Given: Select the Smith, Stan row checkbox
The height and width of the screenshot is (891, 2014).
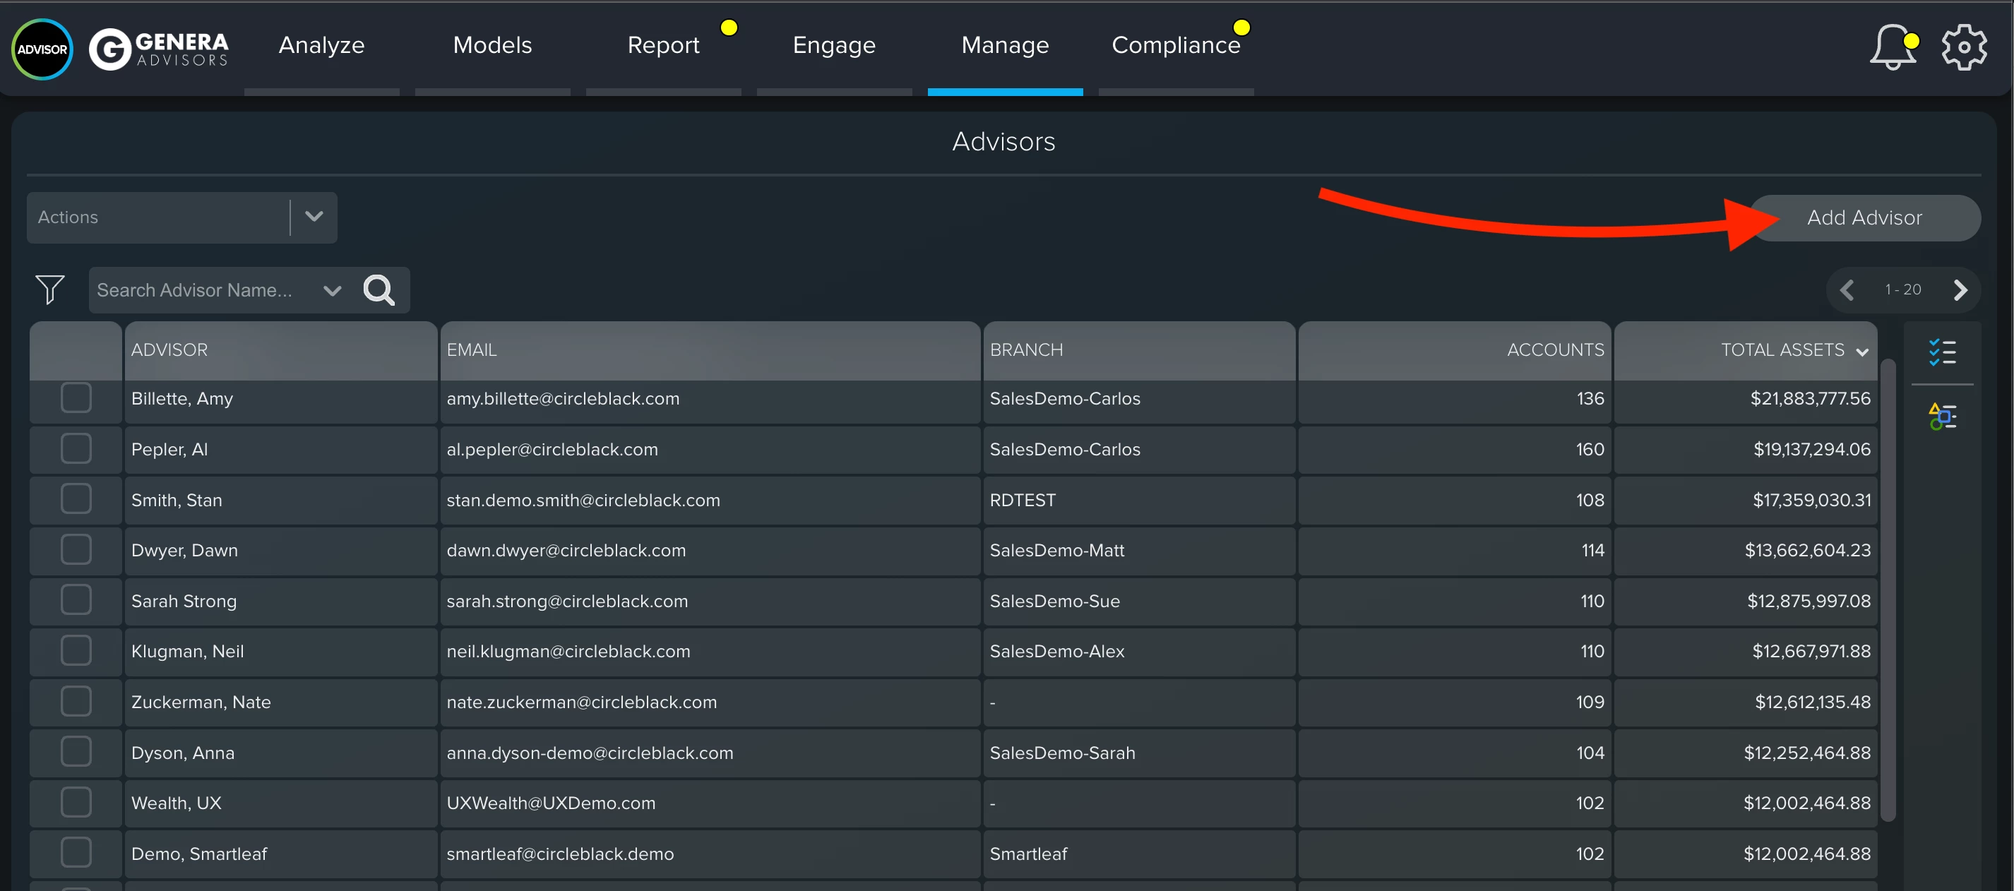Looking at the screenshot, I should point(76,498).
